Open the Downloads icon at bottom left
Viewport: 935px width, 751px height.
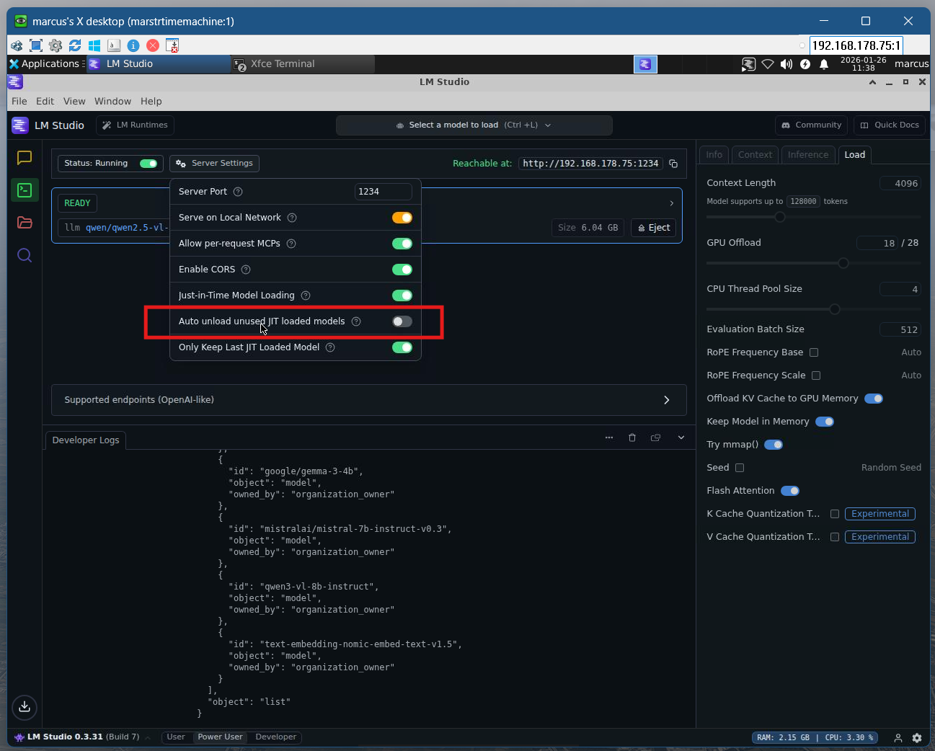coord(25,707)
